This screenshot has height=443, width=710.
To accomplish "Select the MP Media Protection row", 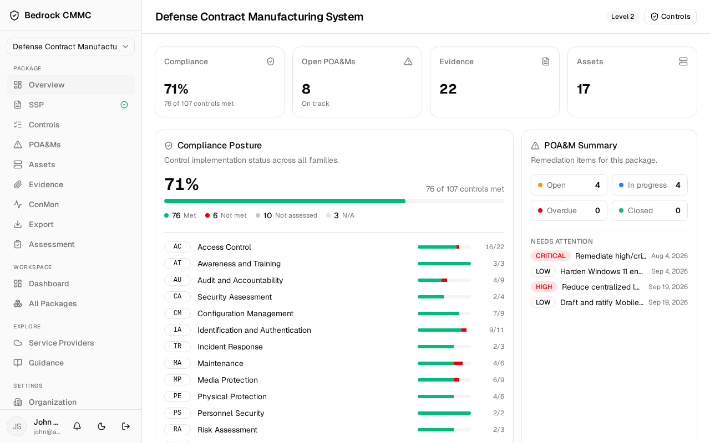I will point(334,380).
